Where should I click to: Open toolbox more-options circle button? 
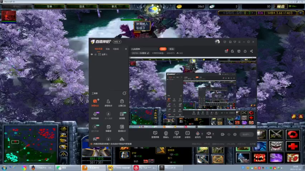point(124,93)
